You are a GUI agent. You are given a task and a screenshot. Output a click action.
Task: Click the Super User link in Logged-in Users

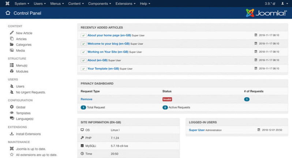[x=196, y=130]
